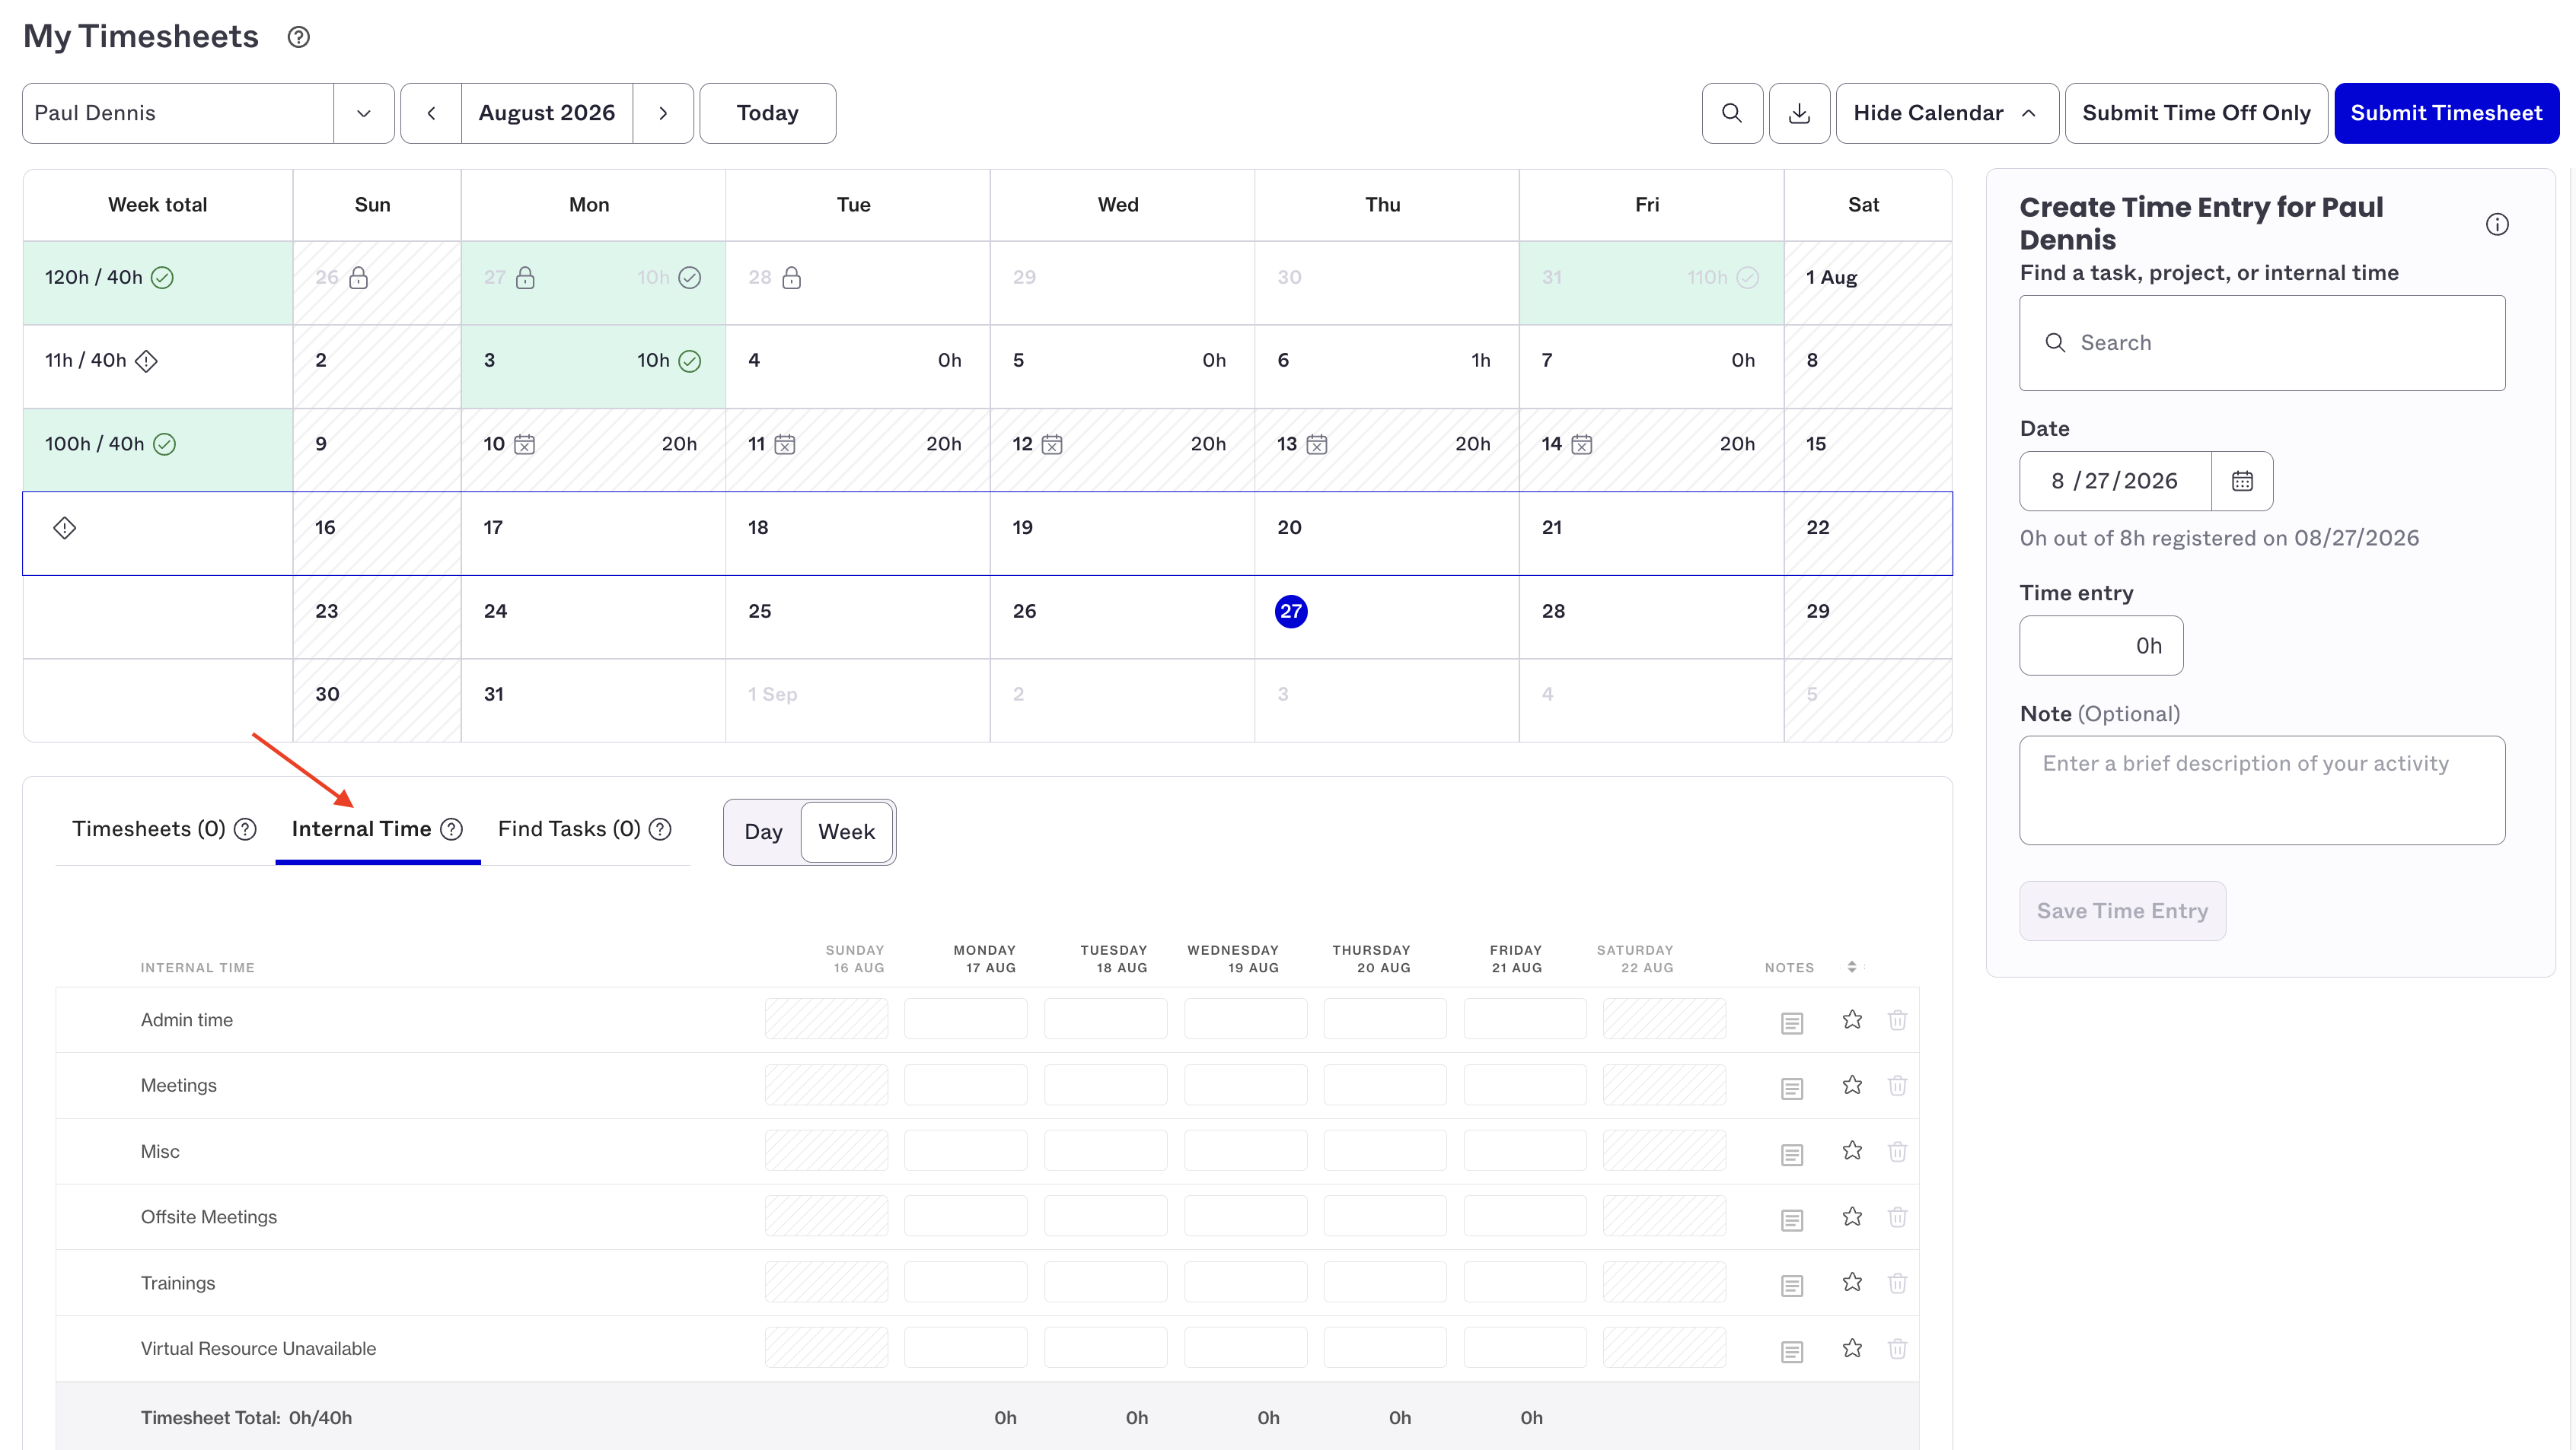This screenshot has height=1450, width=2576.
Task: Open the date picker calendar icon
Action: point(2242,481)
